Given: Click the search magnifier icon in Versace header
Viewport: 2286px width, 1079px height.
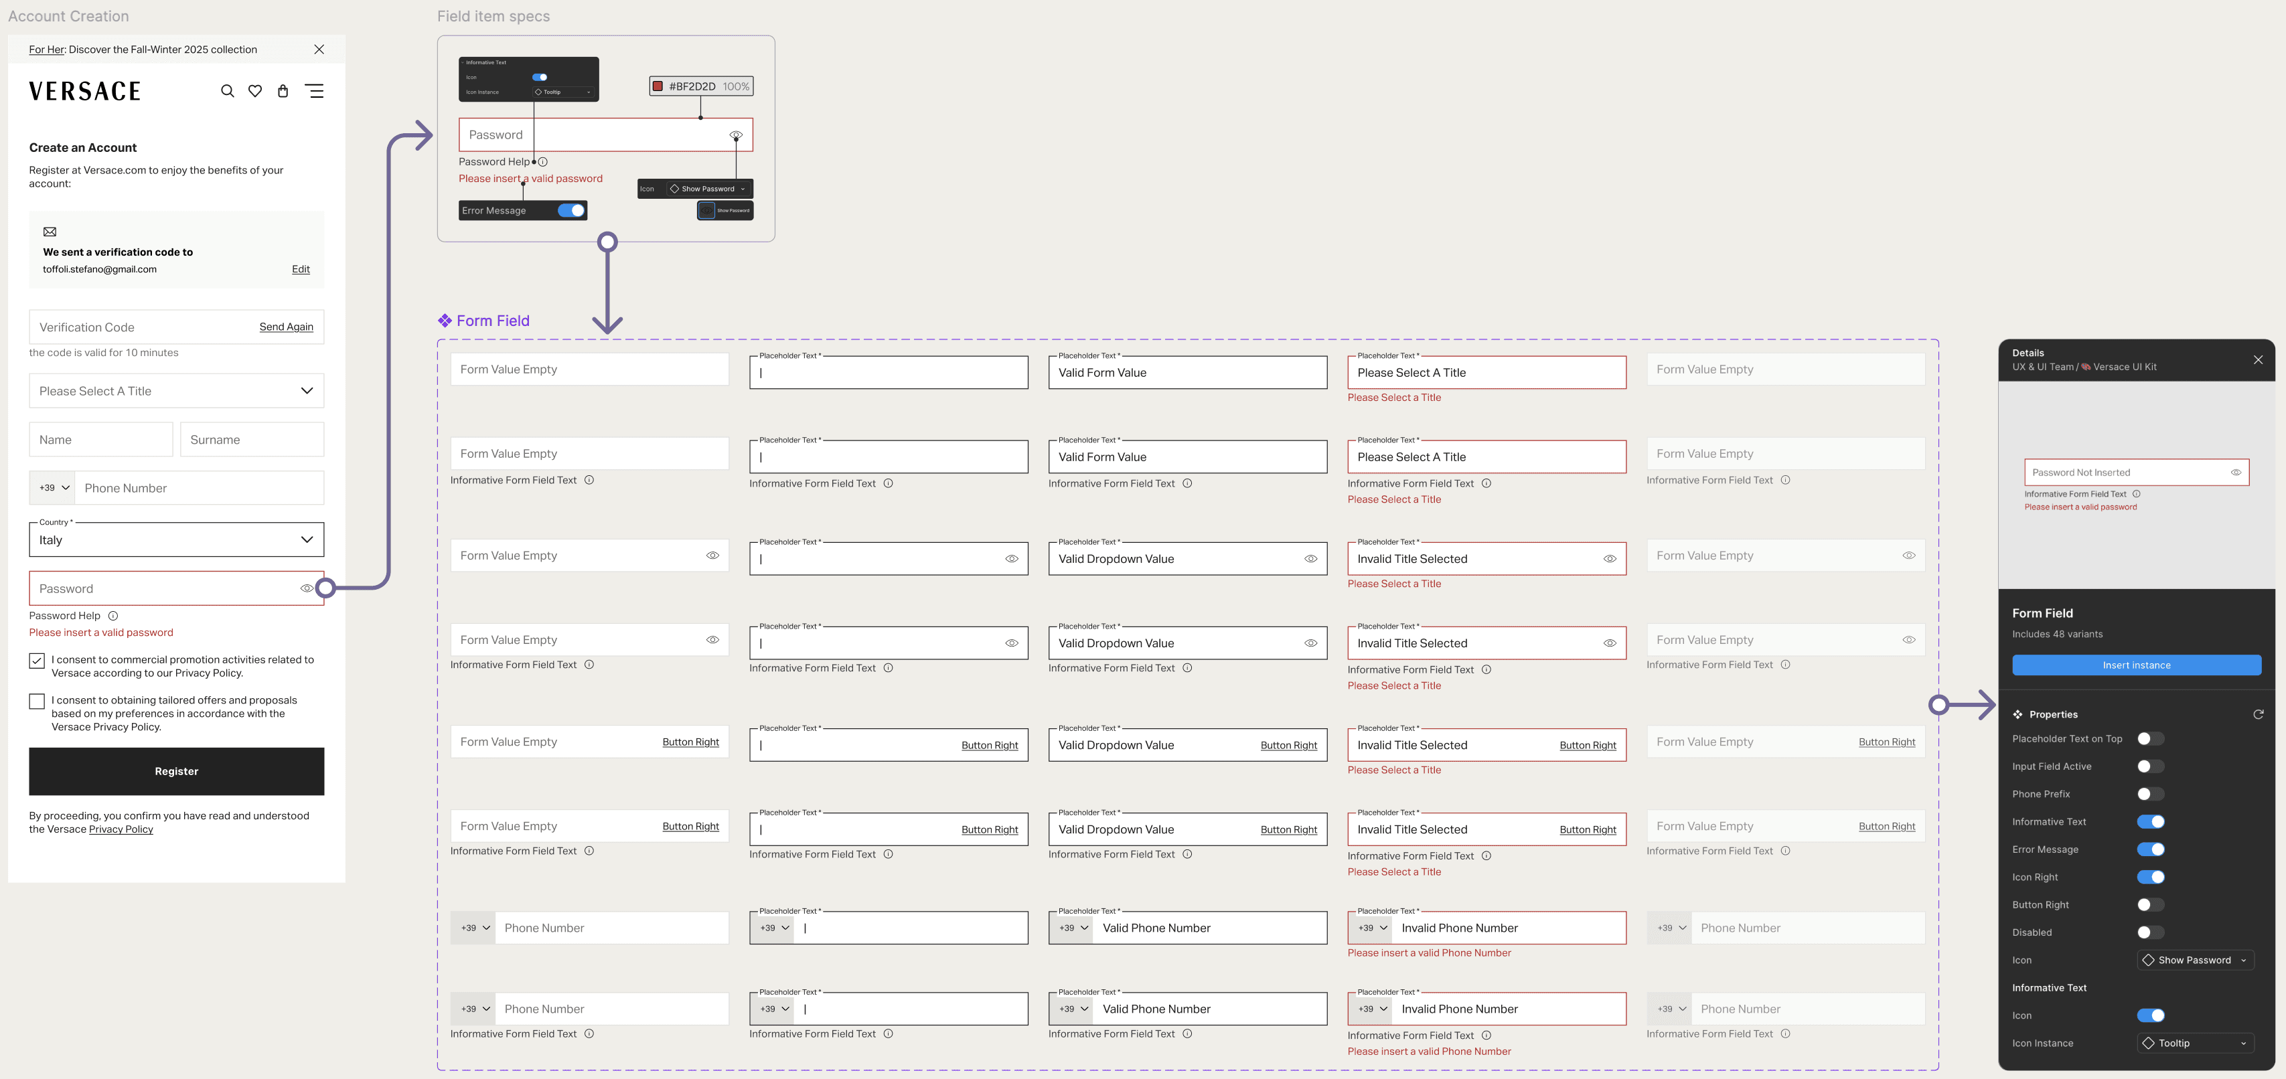Looking at the screenshot, I should pos(227,92).
